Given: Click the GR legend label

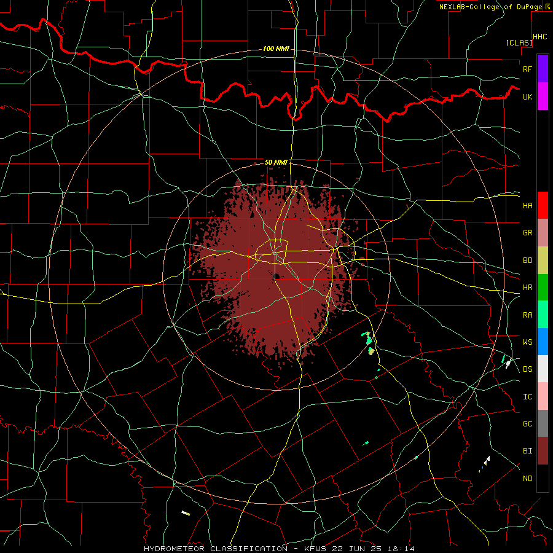Looking at the screenshot, I should [x=528, y=233].
